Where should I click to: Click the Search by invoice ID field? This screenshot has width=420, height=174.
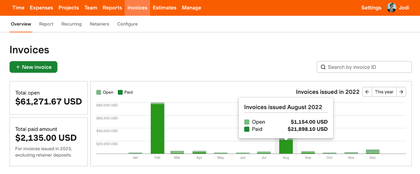click(364, 67)
